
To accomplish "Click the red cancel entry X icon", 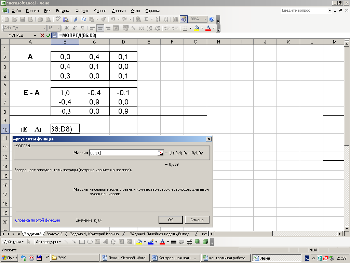I will click(42, 35).
